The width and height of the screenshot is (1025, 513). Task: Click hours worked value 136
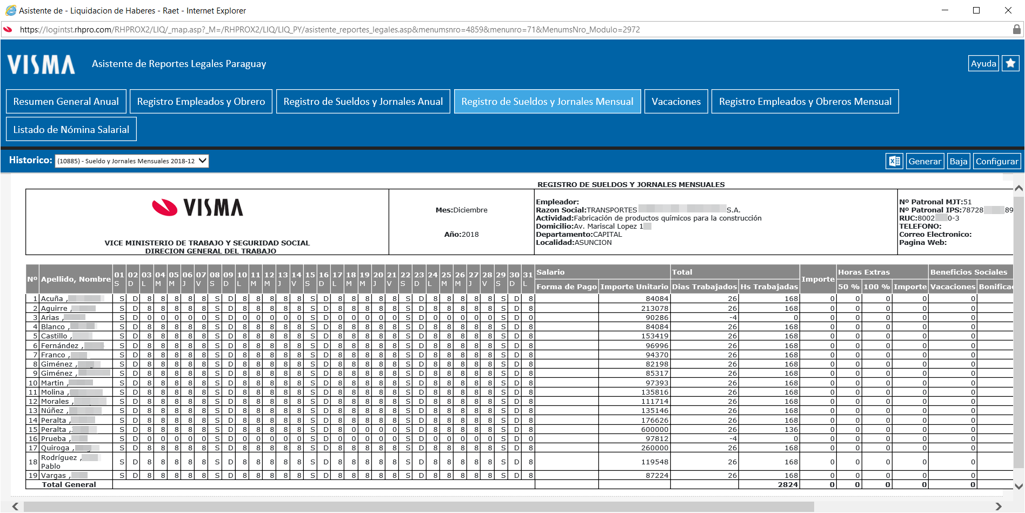(x=791, y=429)
